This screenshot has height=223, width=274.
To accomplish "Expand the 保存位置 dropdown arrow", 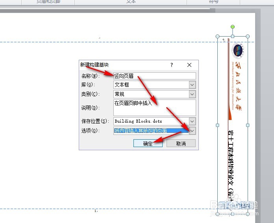I will point(192,121).
